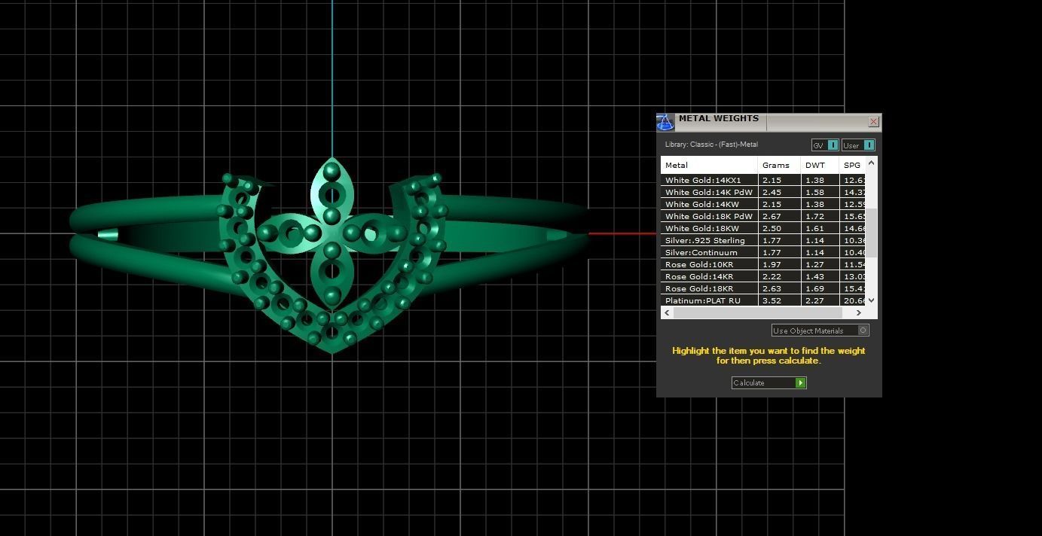Screen dimensions: 1042x536
Task: Select the White Gold:14KX1 row
Action: pyautogui.click(x=763, y=180)
